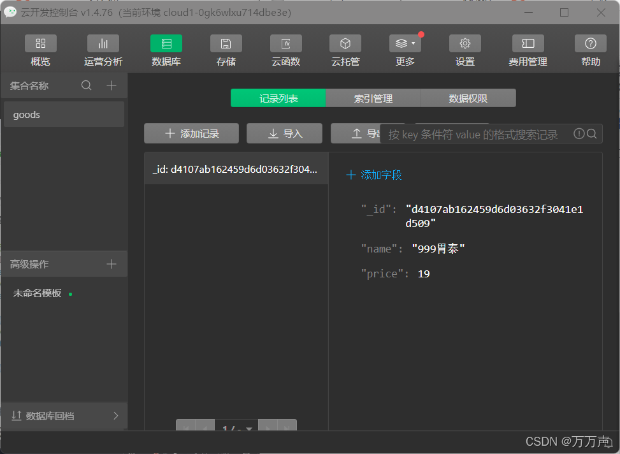The height and width of the screenshot is (454, 620).
Task: Click the 数据库回档 sort arrows icon
Action: [16, 416]
